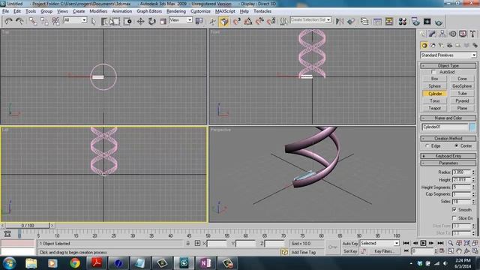Click the Play Animation button
480x270 pixels.
click(423, 243)
